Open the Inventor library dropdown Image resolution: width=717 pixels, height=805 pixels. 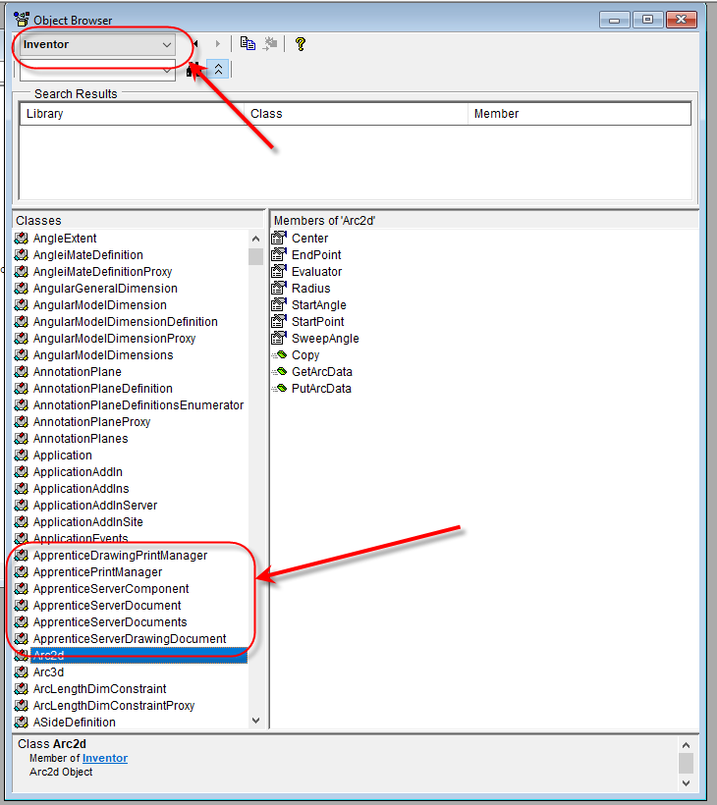pyautogui.click(x=97, y=44)
